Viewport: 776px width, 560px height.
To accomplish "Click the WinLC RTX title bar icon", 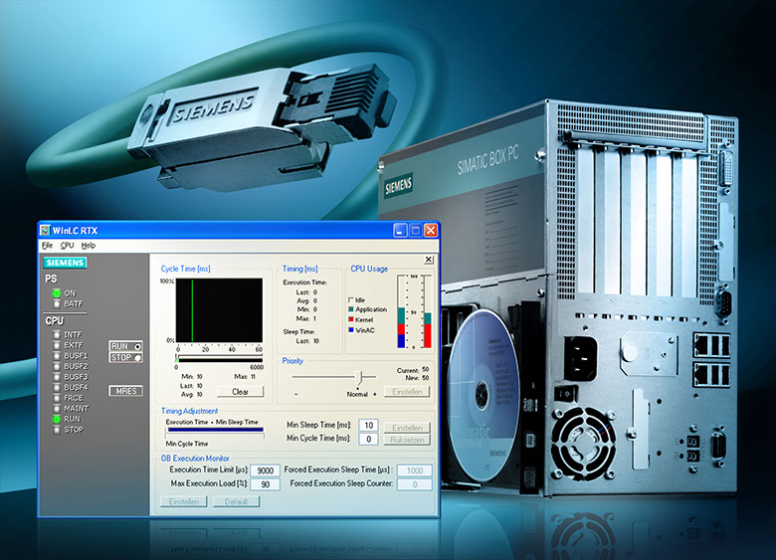I will [46, 230].
